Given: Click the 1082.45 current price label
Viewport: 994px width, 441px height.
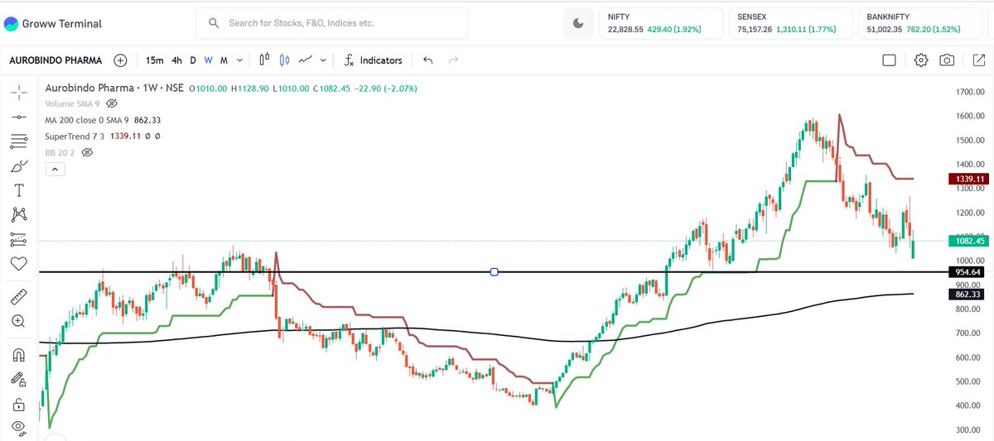Looking at the screenshot, I should point(968,241).
